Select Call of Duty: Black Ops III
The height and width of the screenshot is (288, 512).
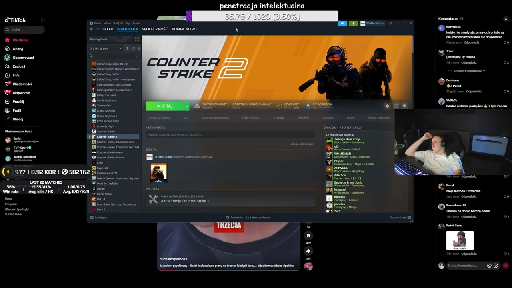pyautogui.click(x=112, y=64)
